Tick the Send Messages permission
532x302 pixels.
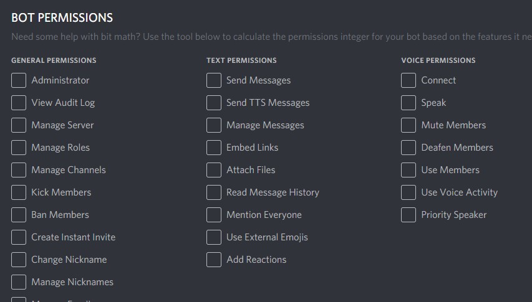click(x=214, y=80)
